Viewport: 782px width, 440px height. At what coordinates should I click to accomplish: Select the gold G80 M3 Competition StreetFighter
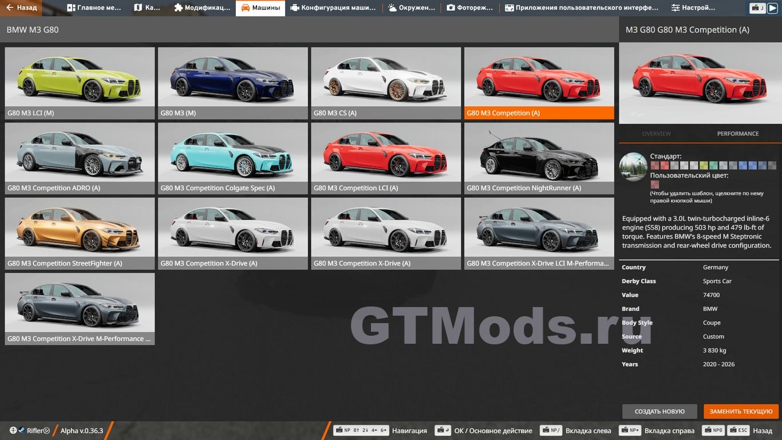[x=80, y=234]
